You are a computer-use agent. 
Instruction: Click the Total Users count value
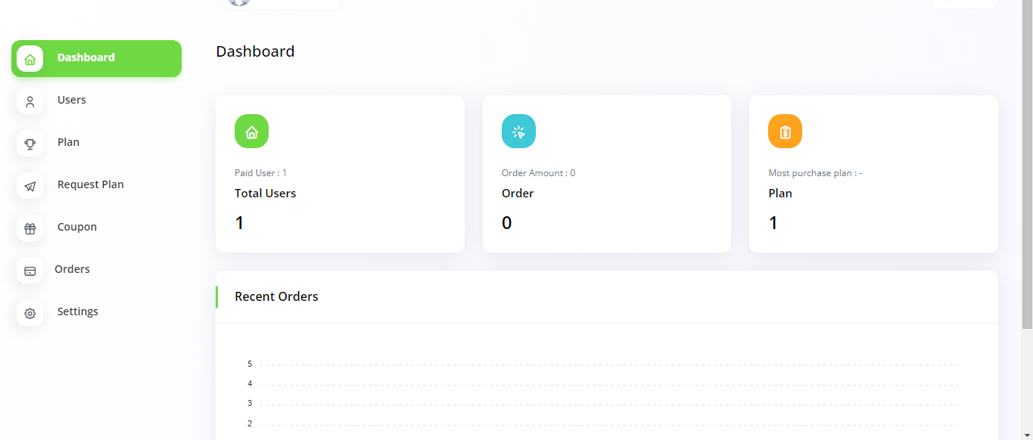click(239, 222)
